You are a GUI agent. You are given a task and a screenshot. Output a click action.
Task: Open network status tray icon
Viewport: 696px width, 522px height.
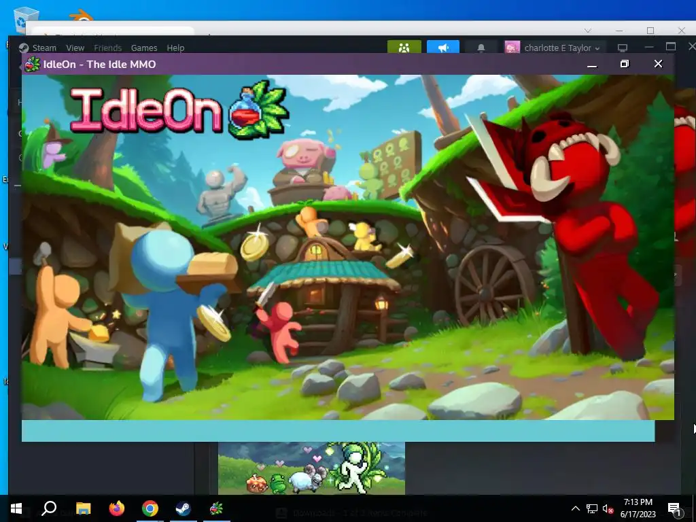click(592, 508)
